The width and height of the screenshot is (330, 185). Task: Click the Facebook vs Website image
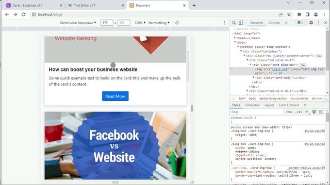pos(115,145)
